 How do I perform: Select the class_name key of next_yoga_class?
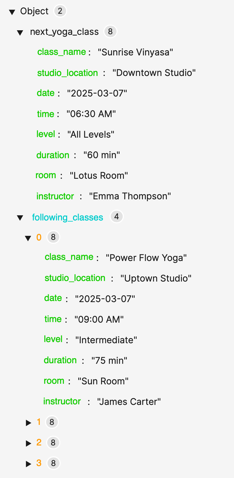(61, 52)
